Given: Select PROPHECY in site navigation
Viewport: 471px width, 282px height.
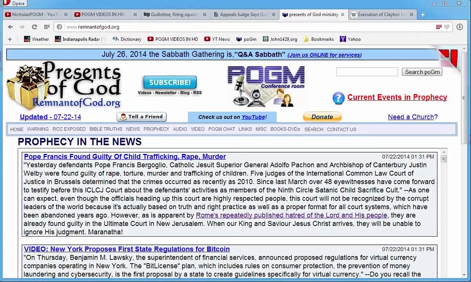Looking at the screenshot, I should [156, 129].
